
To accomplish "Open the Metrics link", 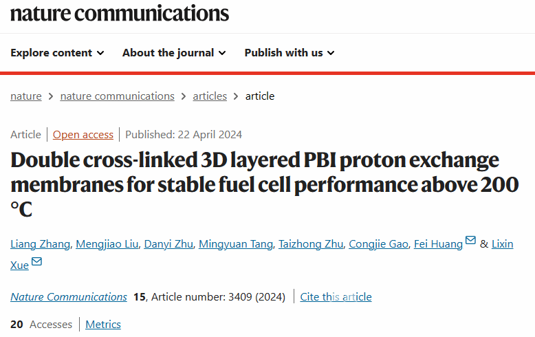I will (x=103, y=325).
